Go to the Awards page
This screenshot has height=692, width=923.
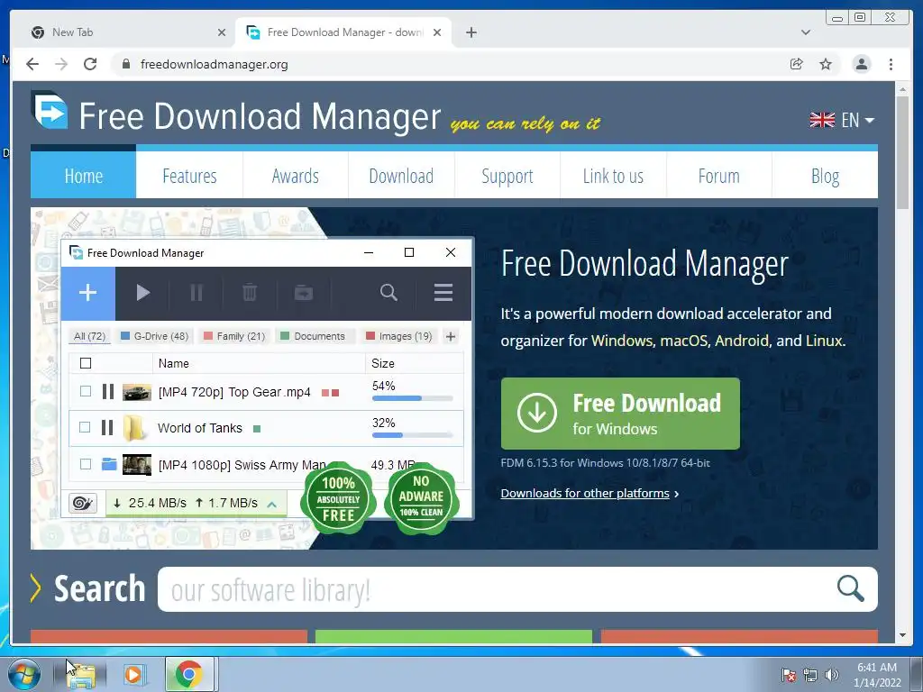click(295, 176)
